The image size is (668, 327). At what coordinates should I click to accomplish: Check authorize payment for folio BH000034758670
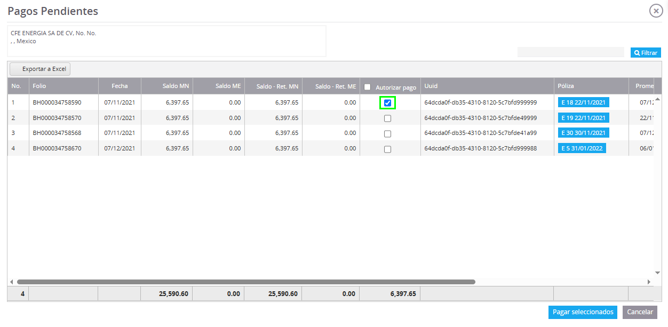(387, 149)
